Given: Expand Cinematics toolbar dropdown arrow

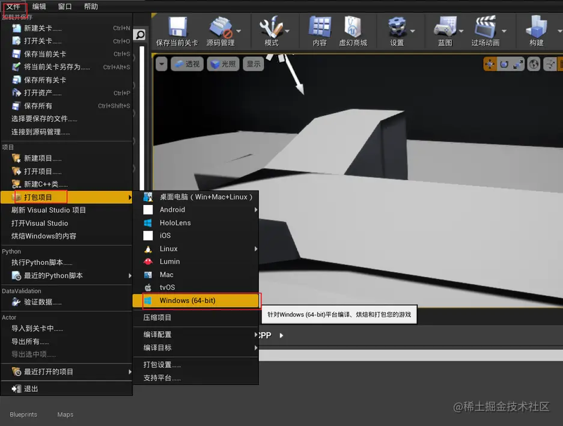Looking at the screenshot, I should coord(504,31).
